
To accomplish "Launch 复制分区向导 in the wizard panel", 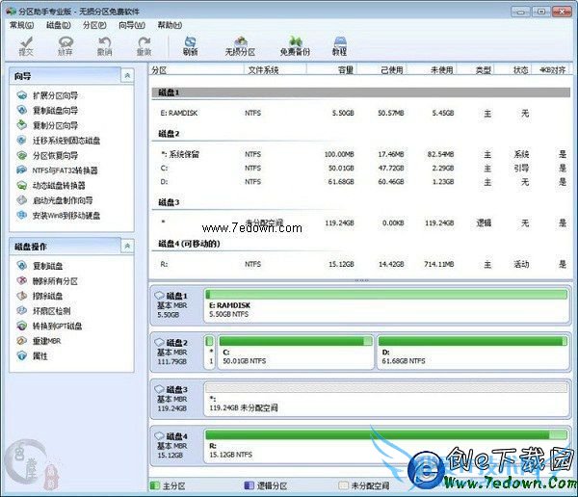I will click(47, 125).
